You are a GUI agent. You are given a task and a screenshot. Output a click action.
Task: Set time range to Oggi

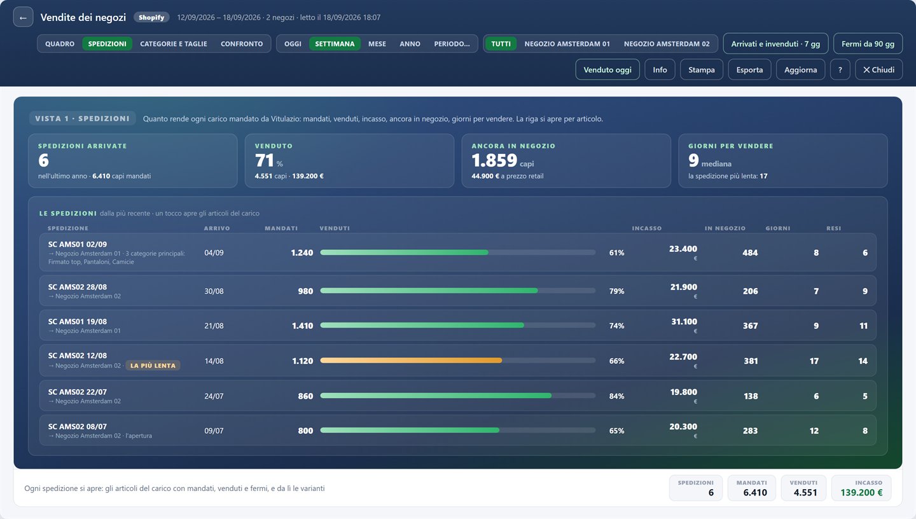click(x=293, y=44)
